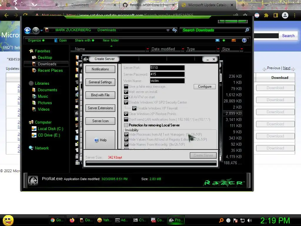Open Size column filter dropdown

(x=242, y=49)
